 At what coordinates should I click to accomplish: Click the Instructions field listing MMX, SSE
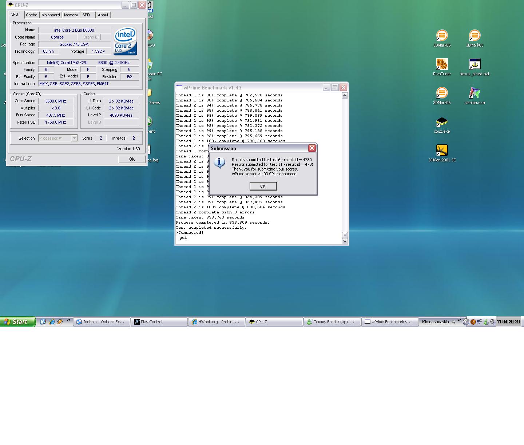[88, 84]
